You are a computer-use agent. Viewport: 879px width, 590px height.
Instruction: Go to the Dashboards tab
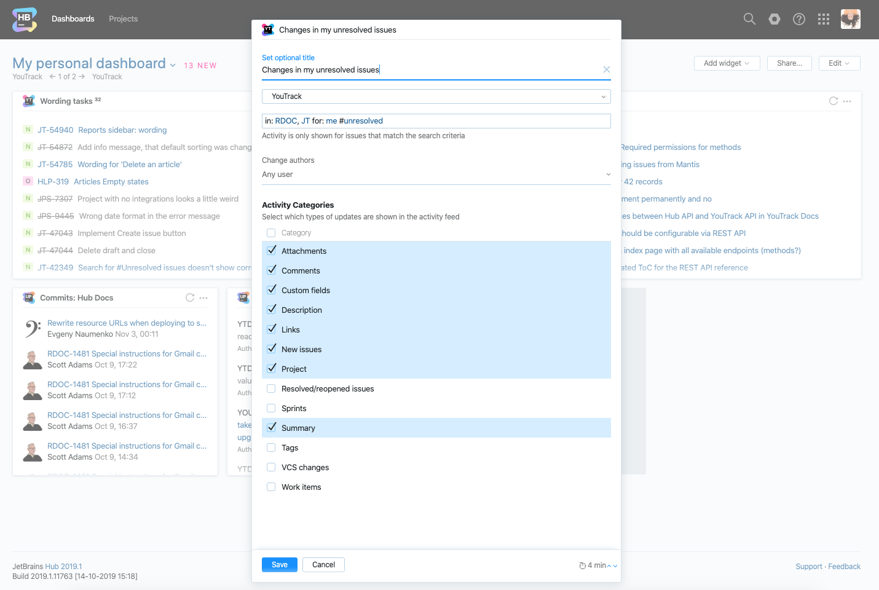pyautogui.click(x=73, y=19)
